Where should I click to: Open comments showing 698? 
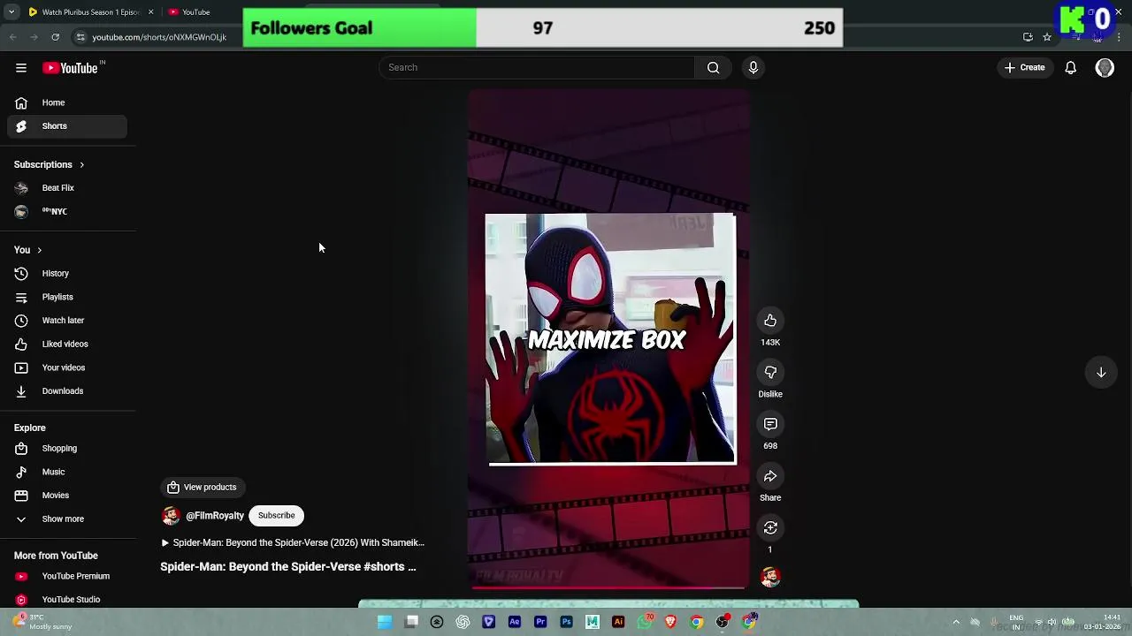[770, 425]
